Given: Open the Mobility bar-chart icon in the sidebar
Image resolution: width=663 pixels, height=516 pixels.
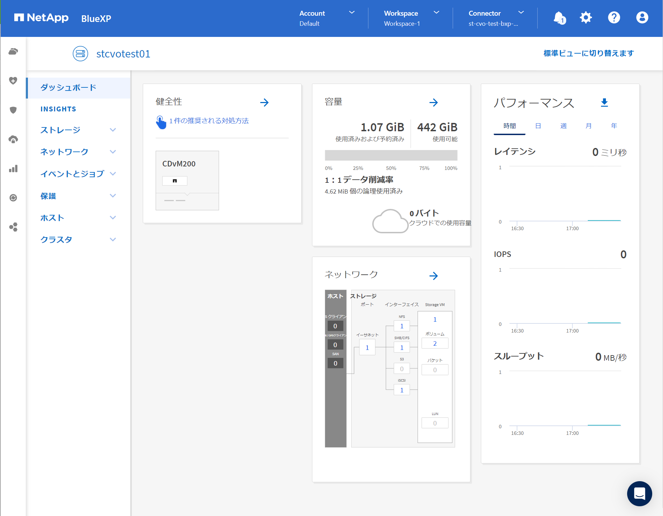Looking at the screenshot, I should (x=13, y=168).
